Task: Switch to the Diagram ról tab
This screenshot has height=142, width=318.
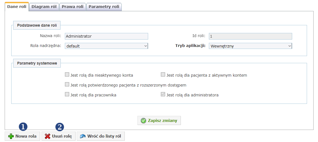Action: point(44,7)
